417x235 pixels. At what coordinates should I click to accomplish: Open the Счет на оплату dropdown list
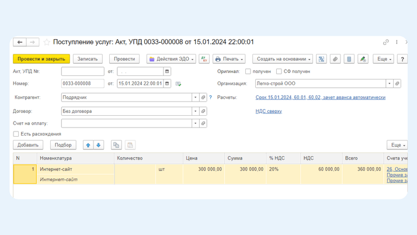tap(196, 123)
